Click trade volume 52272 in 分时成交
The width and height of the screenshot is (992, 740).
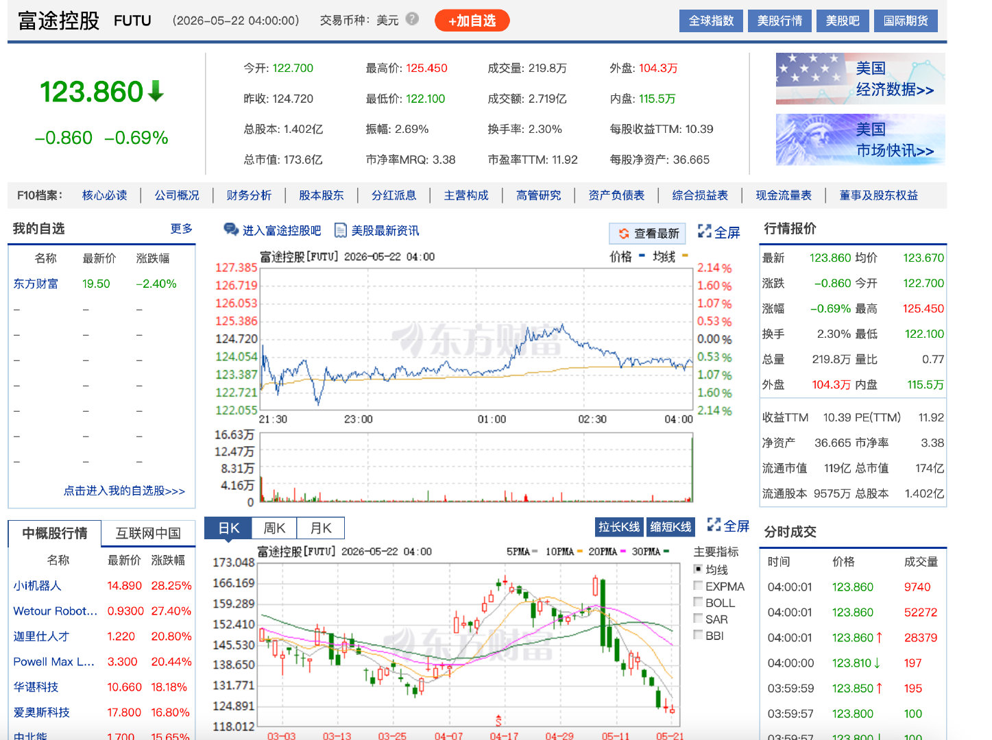point(921,613)
